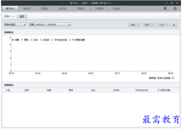Viewport: 183px width, 130px height.
Task: Maximize the 百度推广客户端 window
Action: [x=172, y=3]
